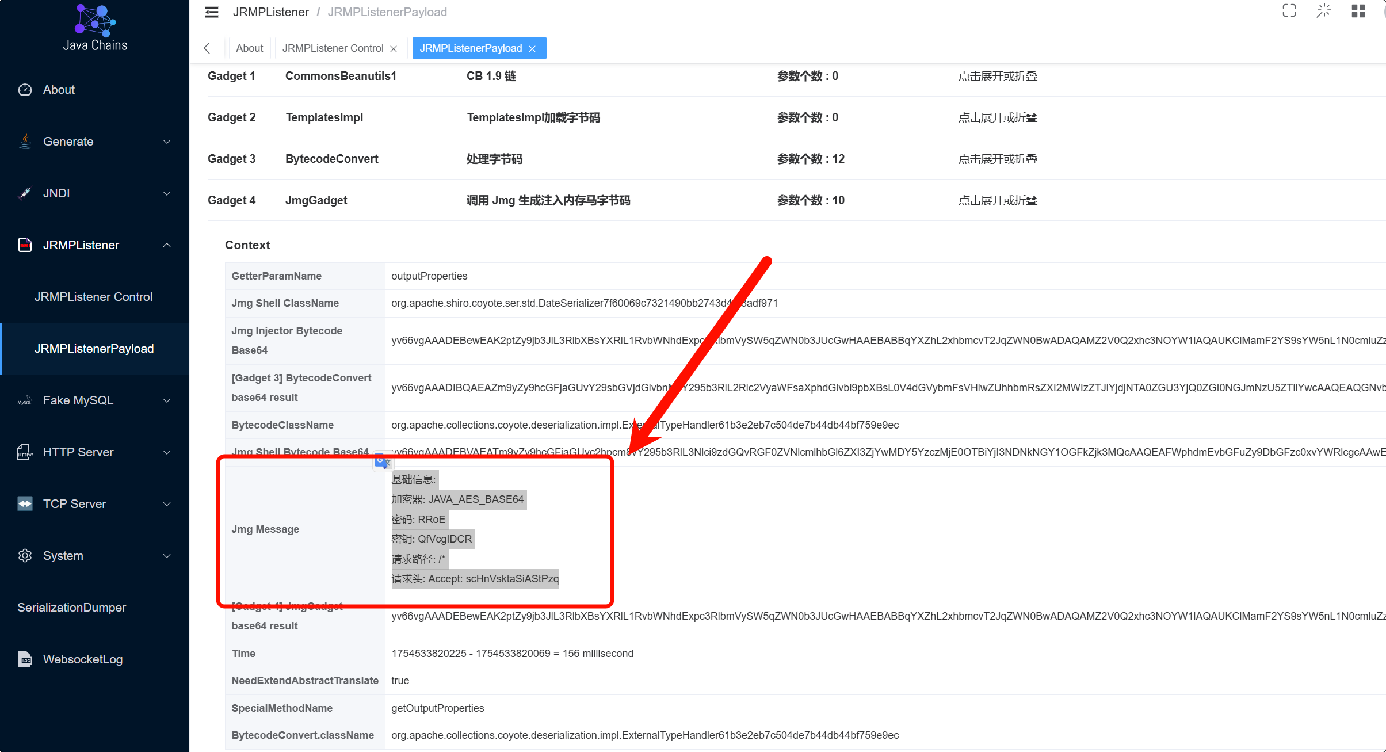
Task: Toggle Gadget 4 JmgGadget details
Action: (997, 200)
